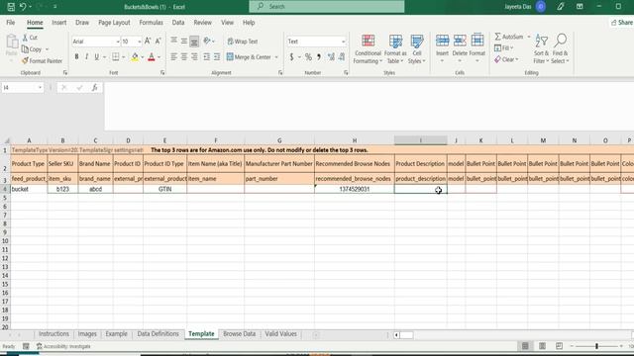Switch to Page Layout view in status bar
Image resolution: width=634 pixels, height=356 pixels.
click(542, 346)
